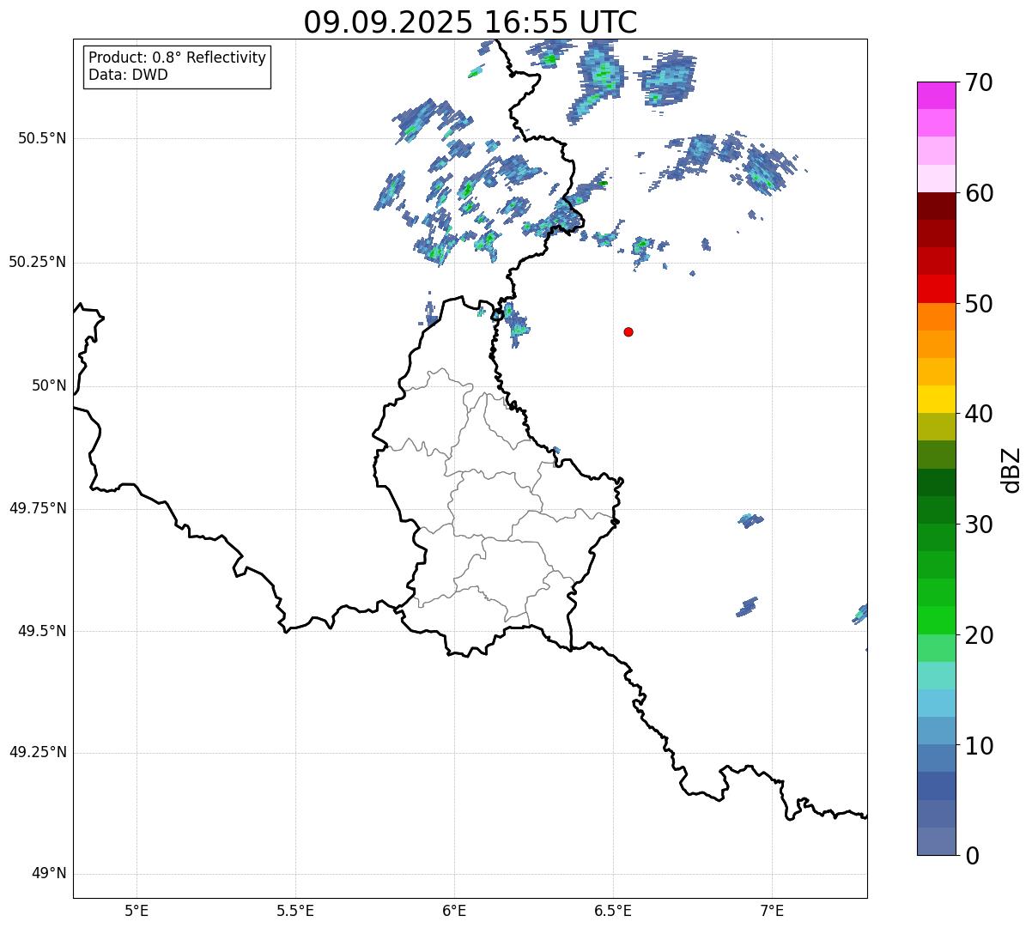Click the 30 colorbar tick label

(x=978, y=525)
